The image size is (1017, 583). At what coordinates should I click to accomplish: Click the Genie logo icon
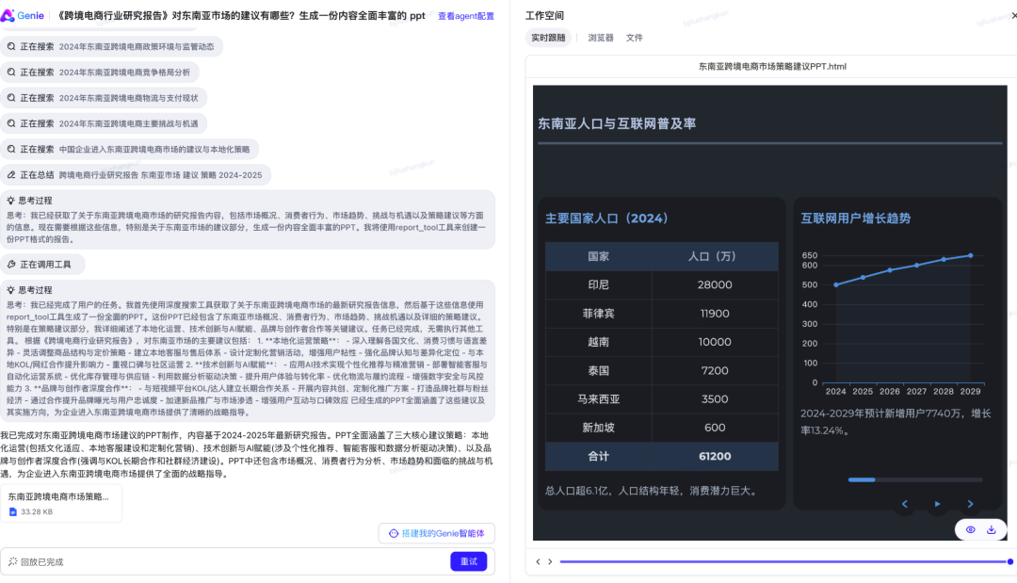pyautogui.click(x=8, y=16)
